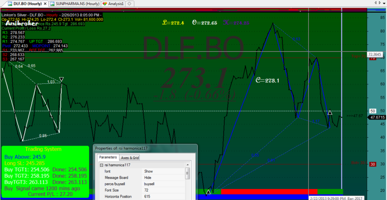Click the MIDPOINT 274.143 label
387x200 pixels.
[50, 46]
